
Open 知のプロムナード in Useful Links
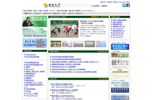point(118,35)
